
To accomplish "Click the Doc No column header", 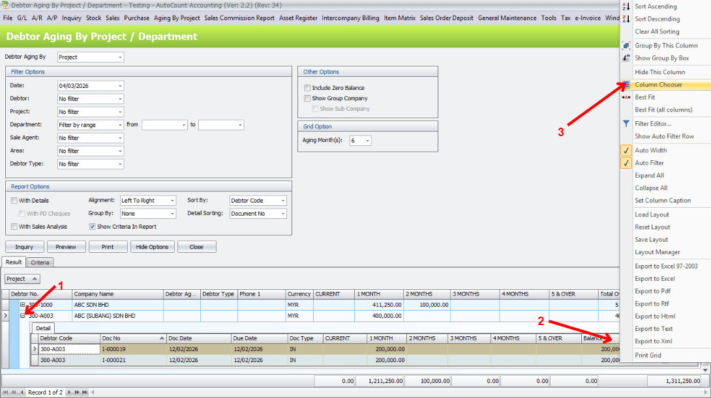I will pos(129,339).
